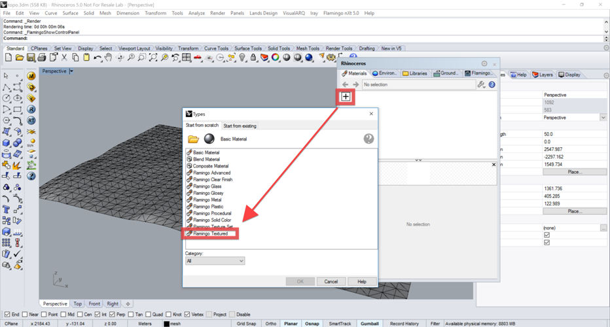Click the Undo arrow icon

tap(98, 58)
